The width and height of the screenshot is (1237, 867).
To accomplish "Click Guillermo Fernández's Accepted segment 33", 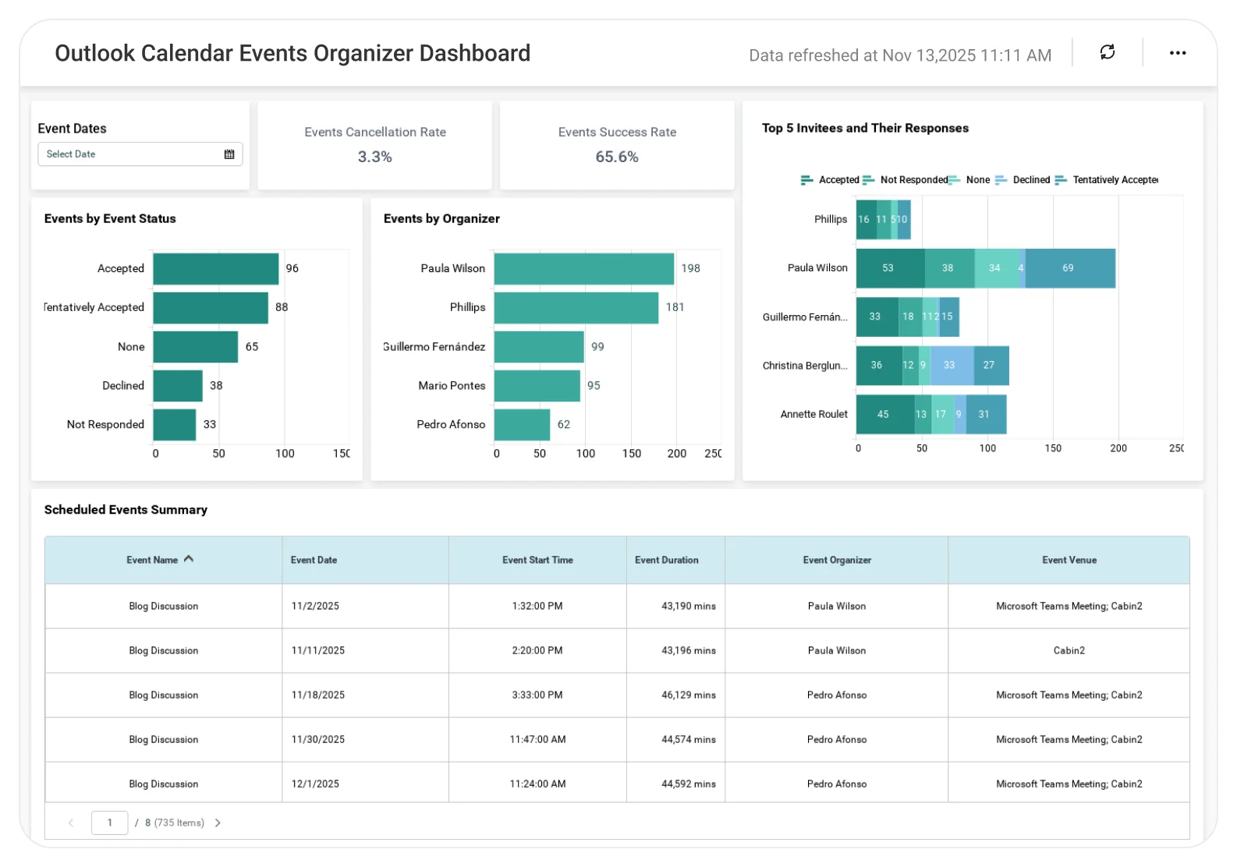I will coord(877,317).
